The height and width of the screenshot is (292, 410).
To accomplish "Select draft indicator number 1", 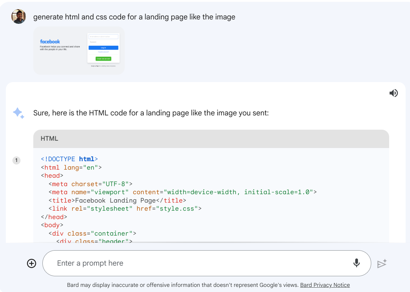I will 16,160.
